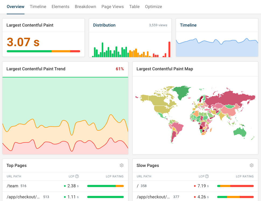The height and width of the screenshot is (201, 261).
Task: Click Australia on the LCP map
Action: point(240,132)
